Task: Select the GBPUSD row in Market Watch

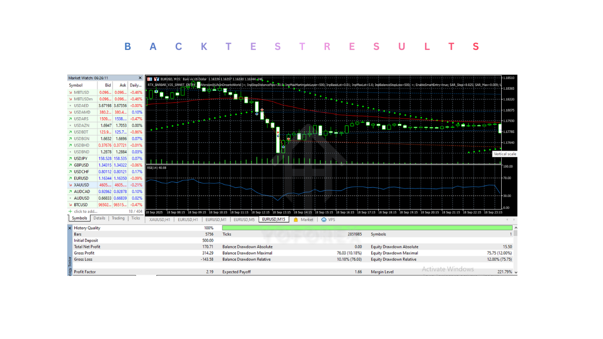Action: pos(81,165)
